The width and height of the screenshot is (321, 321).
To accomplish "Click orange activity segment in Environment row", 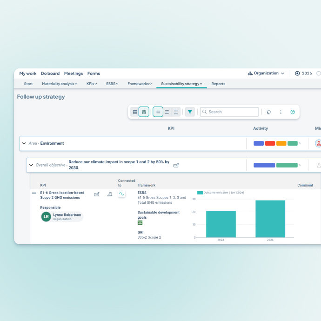I will pos(281,143).
